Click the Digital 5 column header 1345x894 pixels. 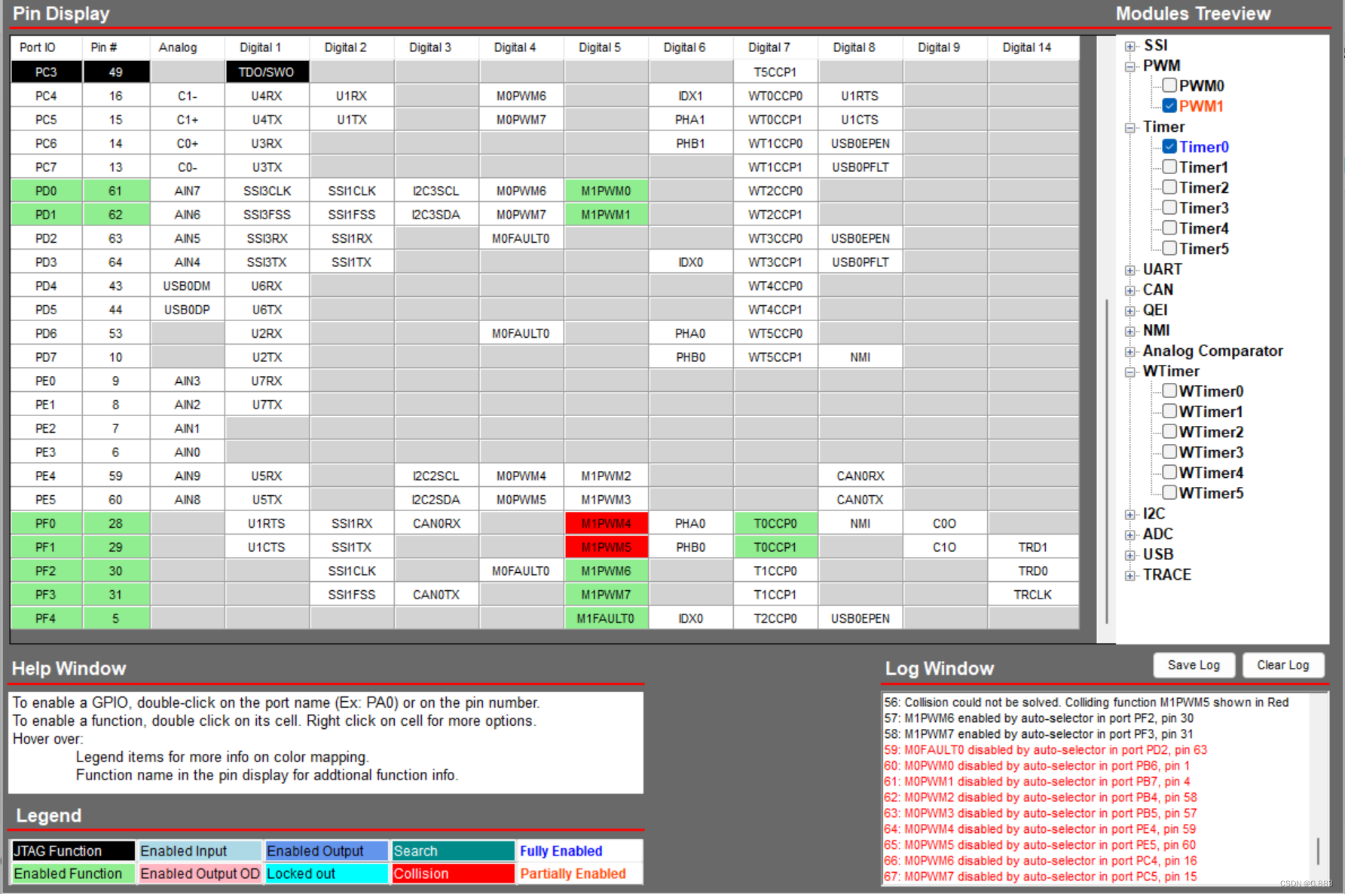(600, 47)
